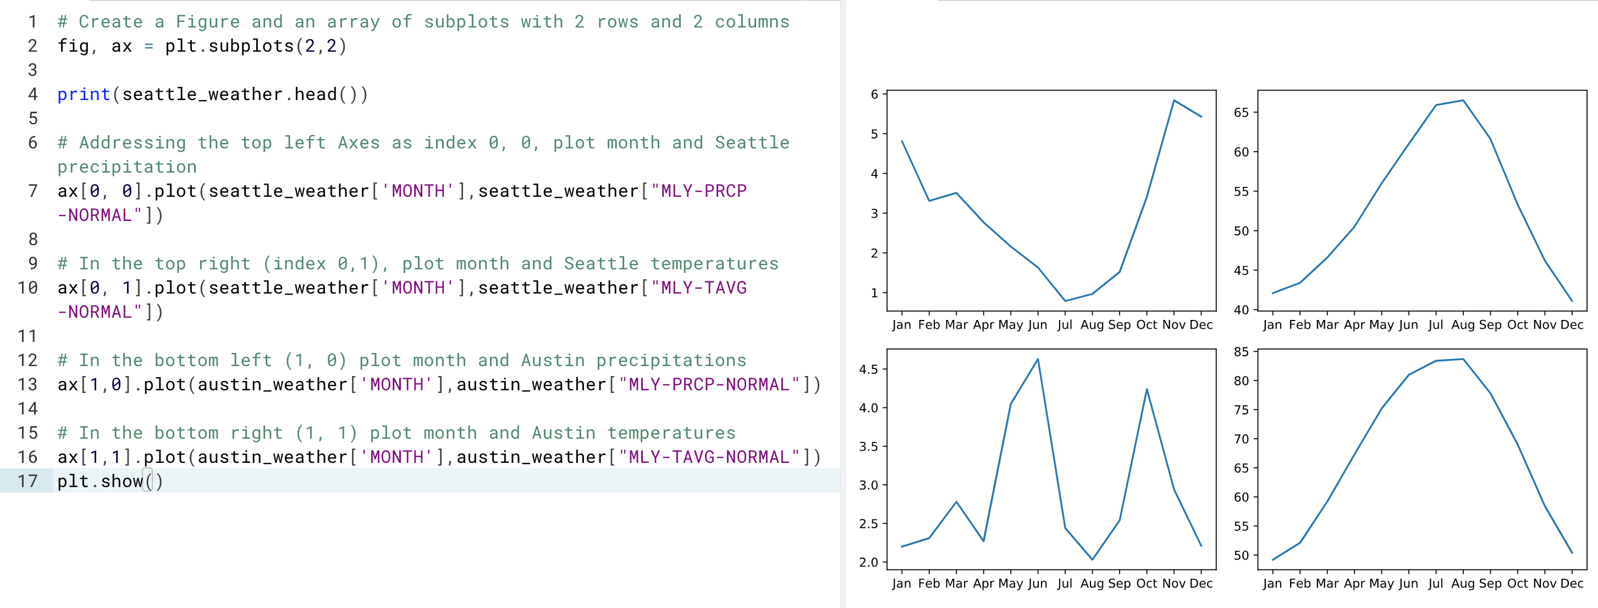This screenshot has width=1598, height=608.
Task: Click line number 7 in the gutter
Action: click(32, 191)
